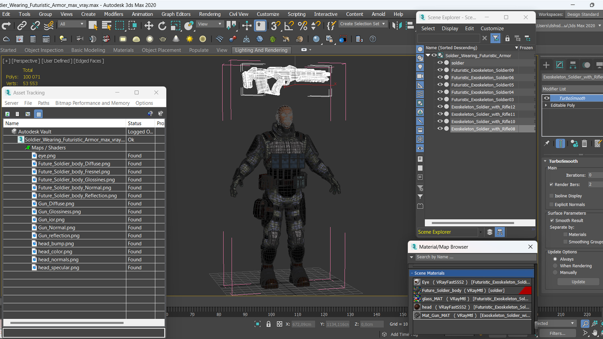Viewport: 603px width, 339px height.
Task: Open the Modifiers menu
Action: (x=113, y=14)
